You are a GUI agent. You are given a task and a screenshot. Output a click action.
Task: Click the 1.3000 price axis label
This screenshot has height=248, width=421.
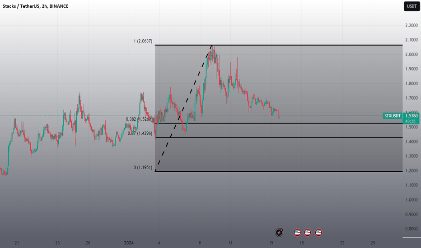point(412,156)
